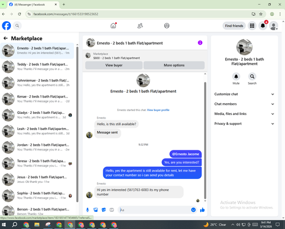The width and height of the screenshot is (285, 229).
Task: Click the More options button
Action: [174, 66]
